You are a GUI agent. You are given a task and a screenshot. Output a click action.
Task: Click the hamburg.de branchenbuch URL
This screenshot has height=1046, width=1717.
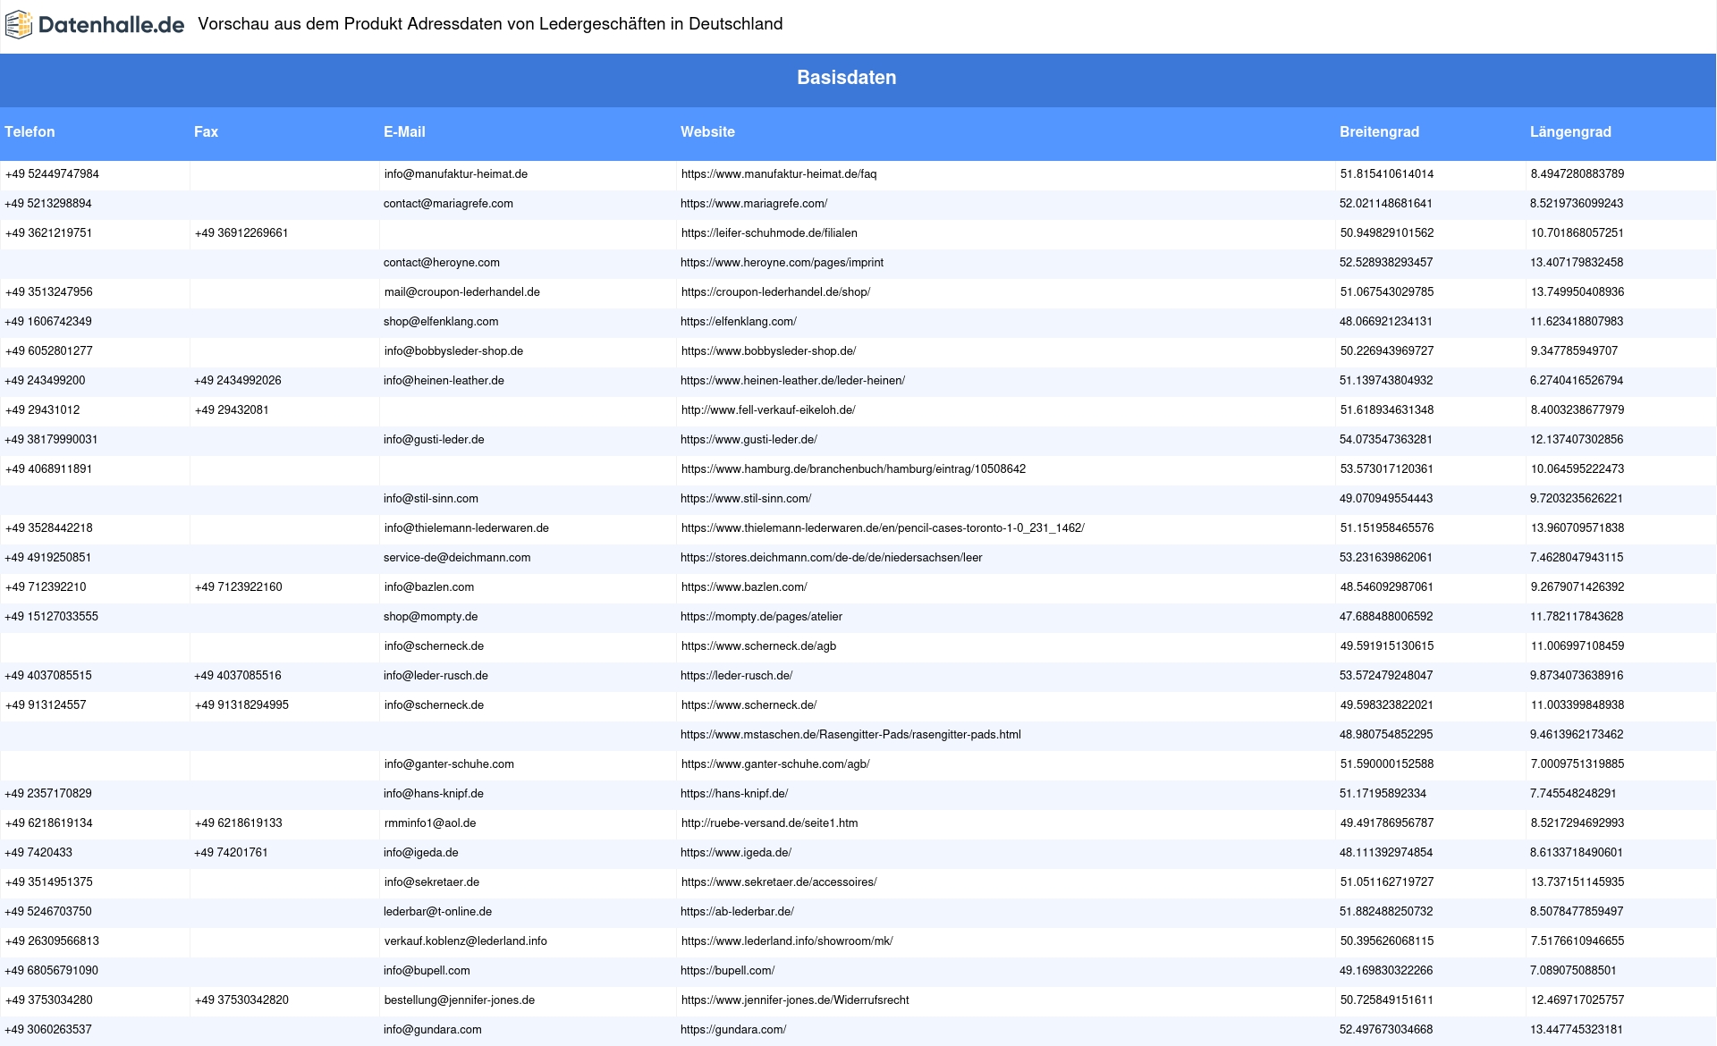pyautogui.click(x=853, y=469)
